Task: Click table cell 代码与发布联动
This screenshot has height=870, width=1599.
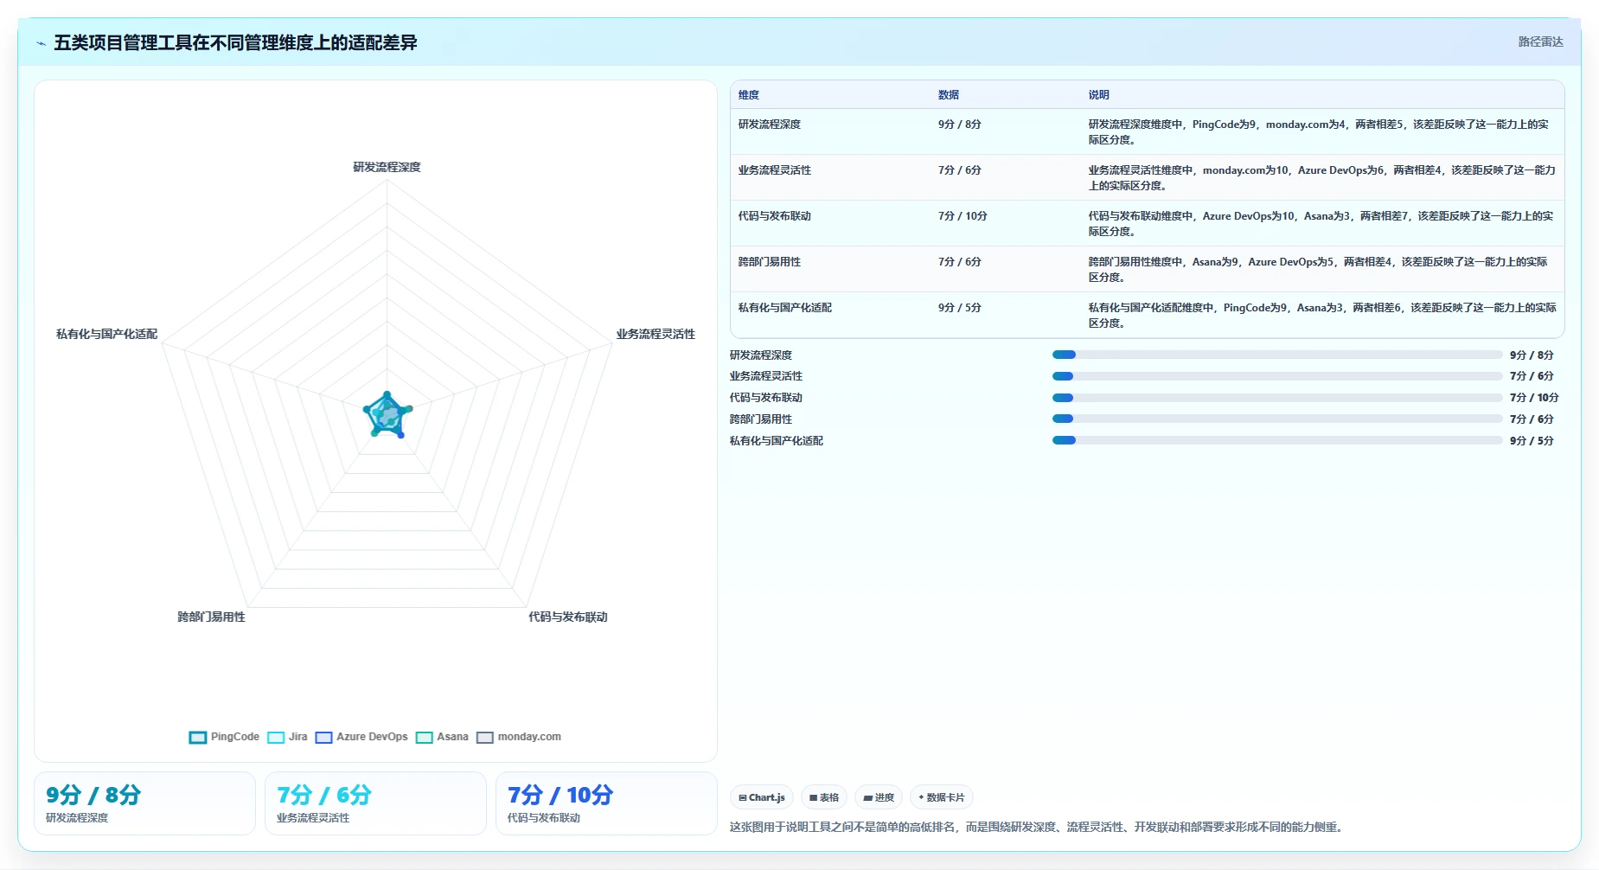Action: pos(775,216)
